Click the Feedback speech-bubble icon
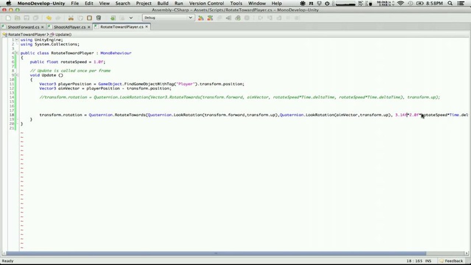 click(441, 261)
